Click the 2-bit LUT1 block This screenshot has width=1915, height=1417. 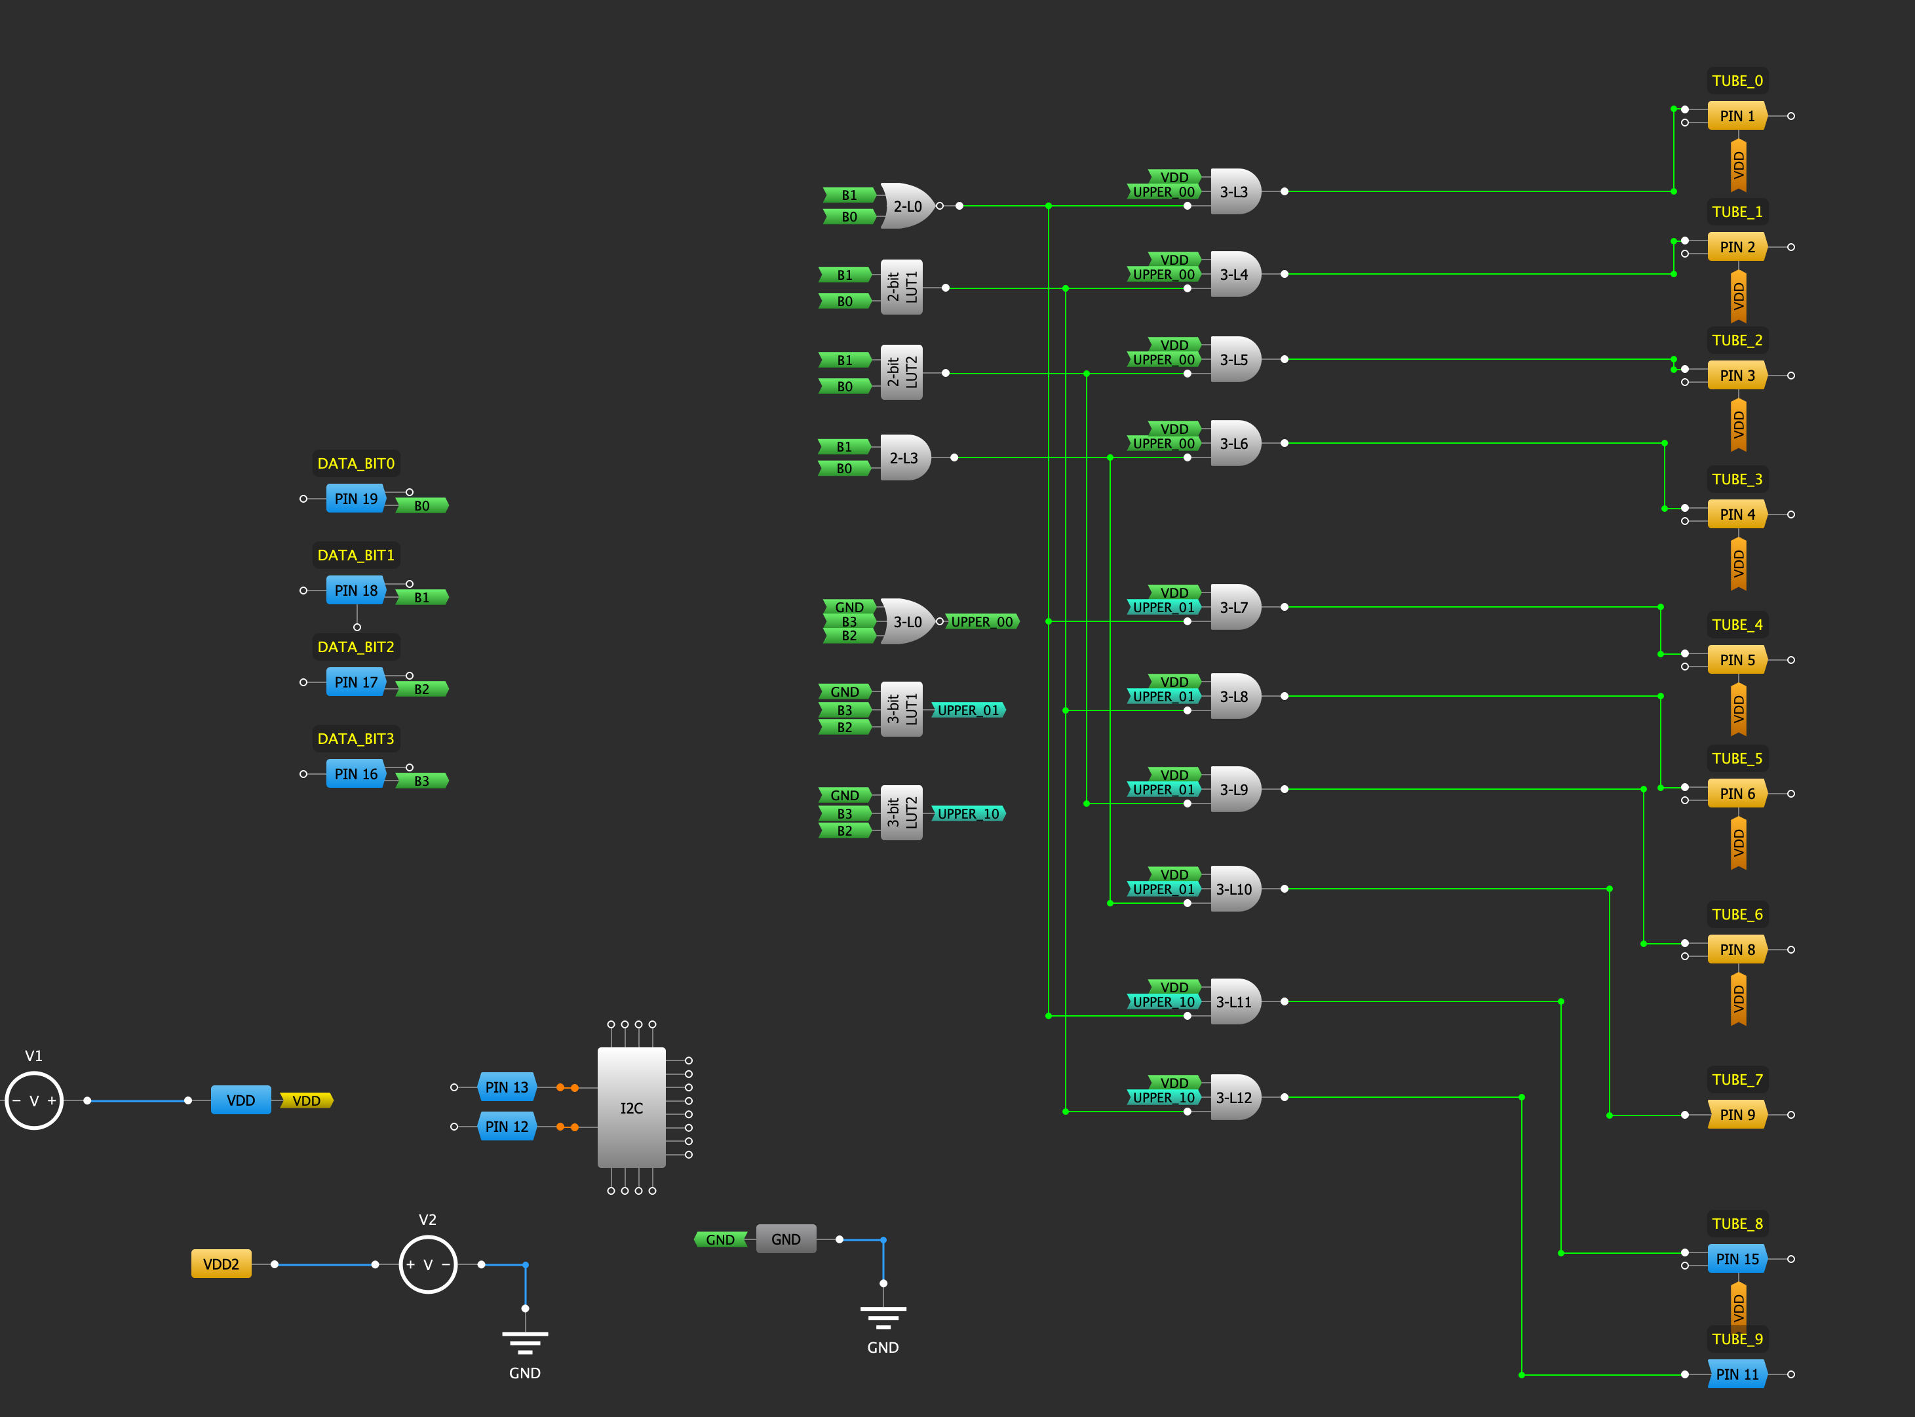pos(901,287)
